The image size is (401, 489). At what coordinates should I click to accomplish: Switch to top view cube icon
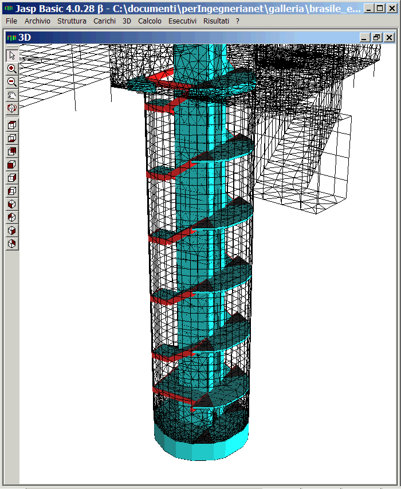click(x=12, y=125)
